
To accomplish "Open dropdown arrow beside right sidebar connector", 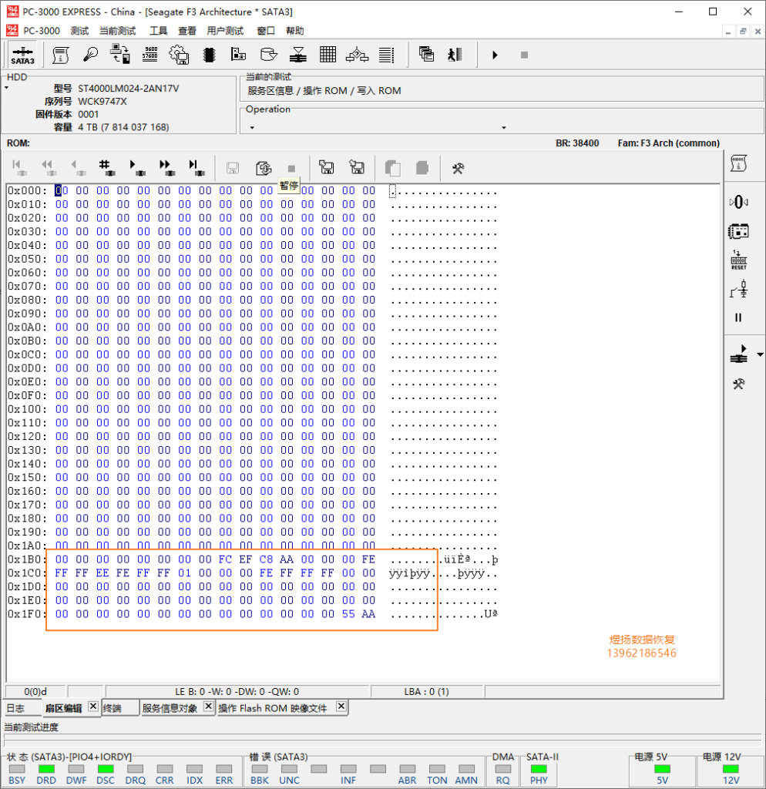I will click(760, 354).
